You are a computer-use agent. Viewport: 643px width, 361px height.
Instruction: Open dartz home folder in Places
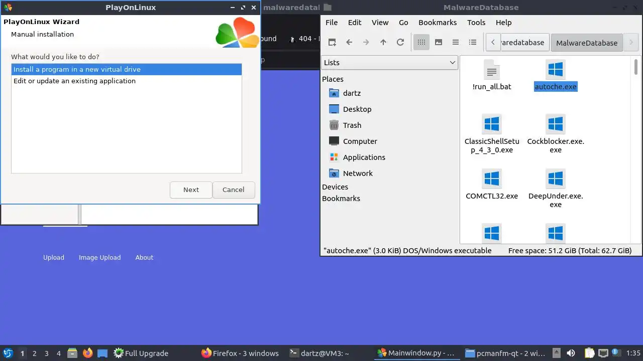tap(352, 93)
